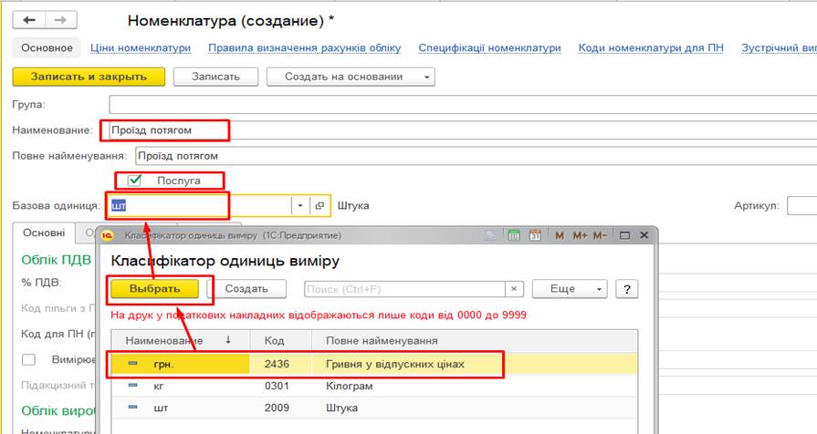Open the Ціни номенклатури link

tap(141, 48)
